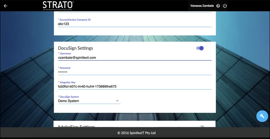Click the back arrow in the header
The image size is (270, 139).
point(5,6)
